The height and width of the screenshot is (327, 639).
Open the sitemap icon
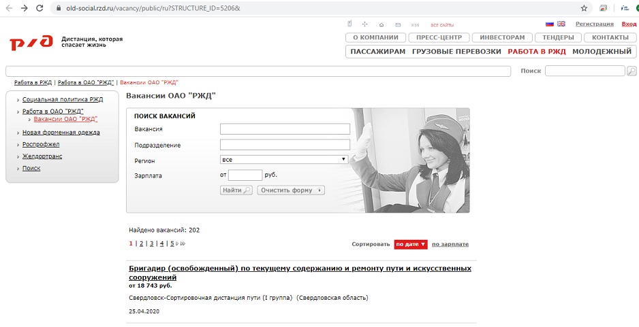pos(364,24)
